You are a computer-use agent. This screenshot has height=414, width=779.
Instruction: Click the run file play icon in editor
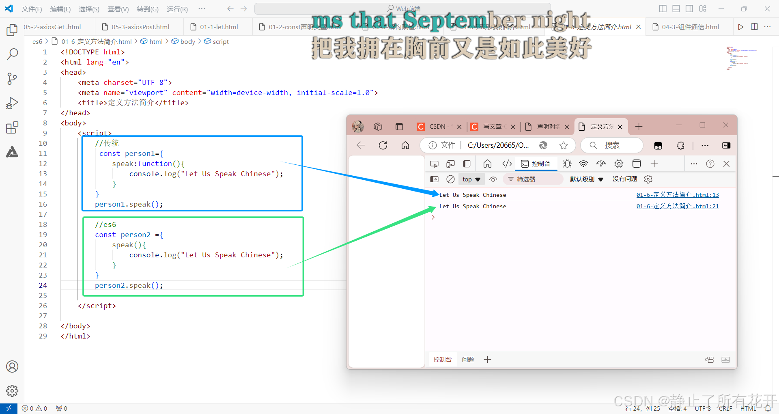coord(741,27)
